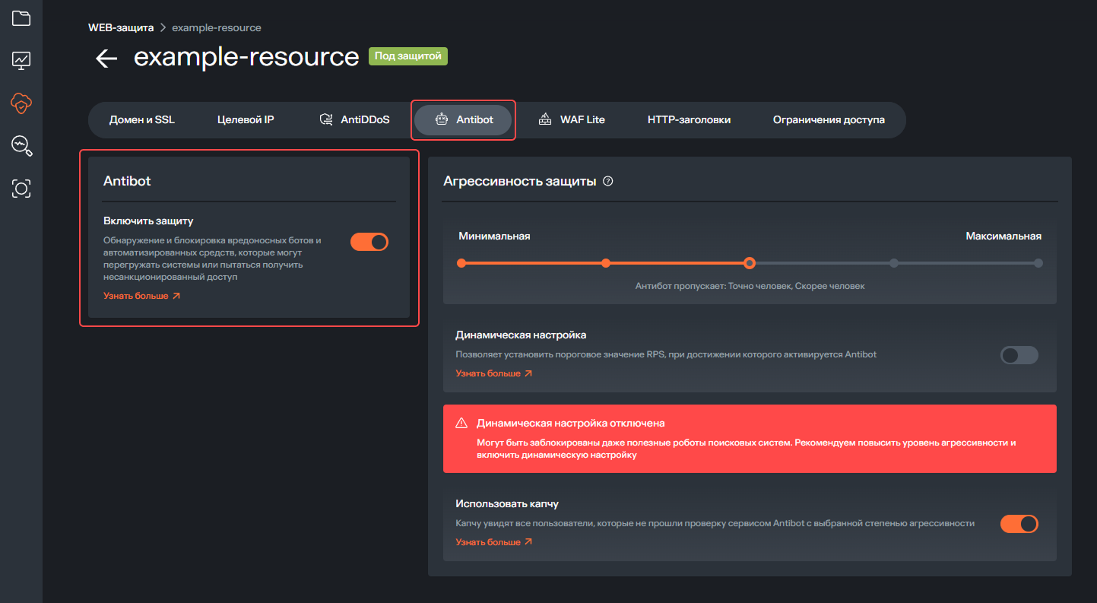1097x603 pixels.
Task: Select the cloud shield protection sidebar icon
Action: point(21,103)
